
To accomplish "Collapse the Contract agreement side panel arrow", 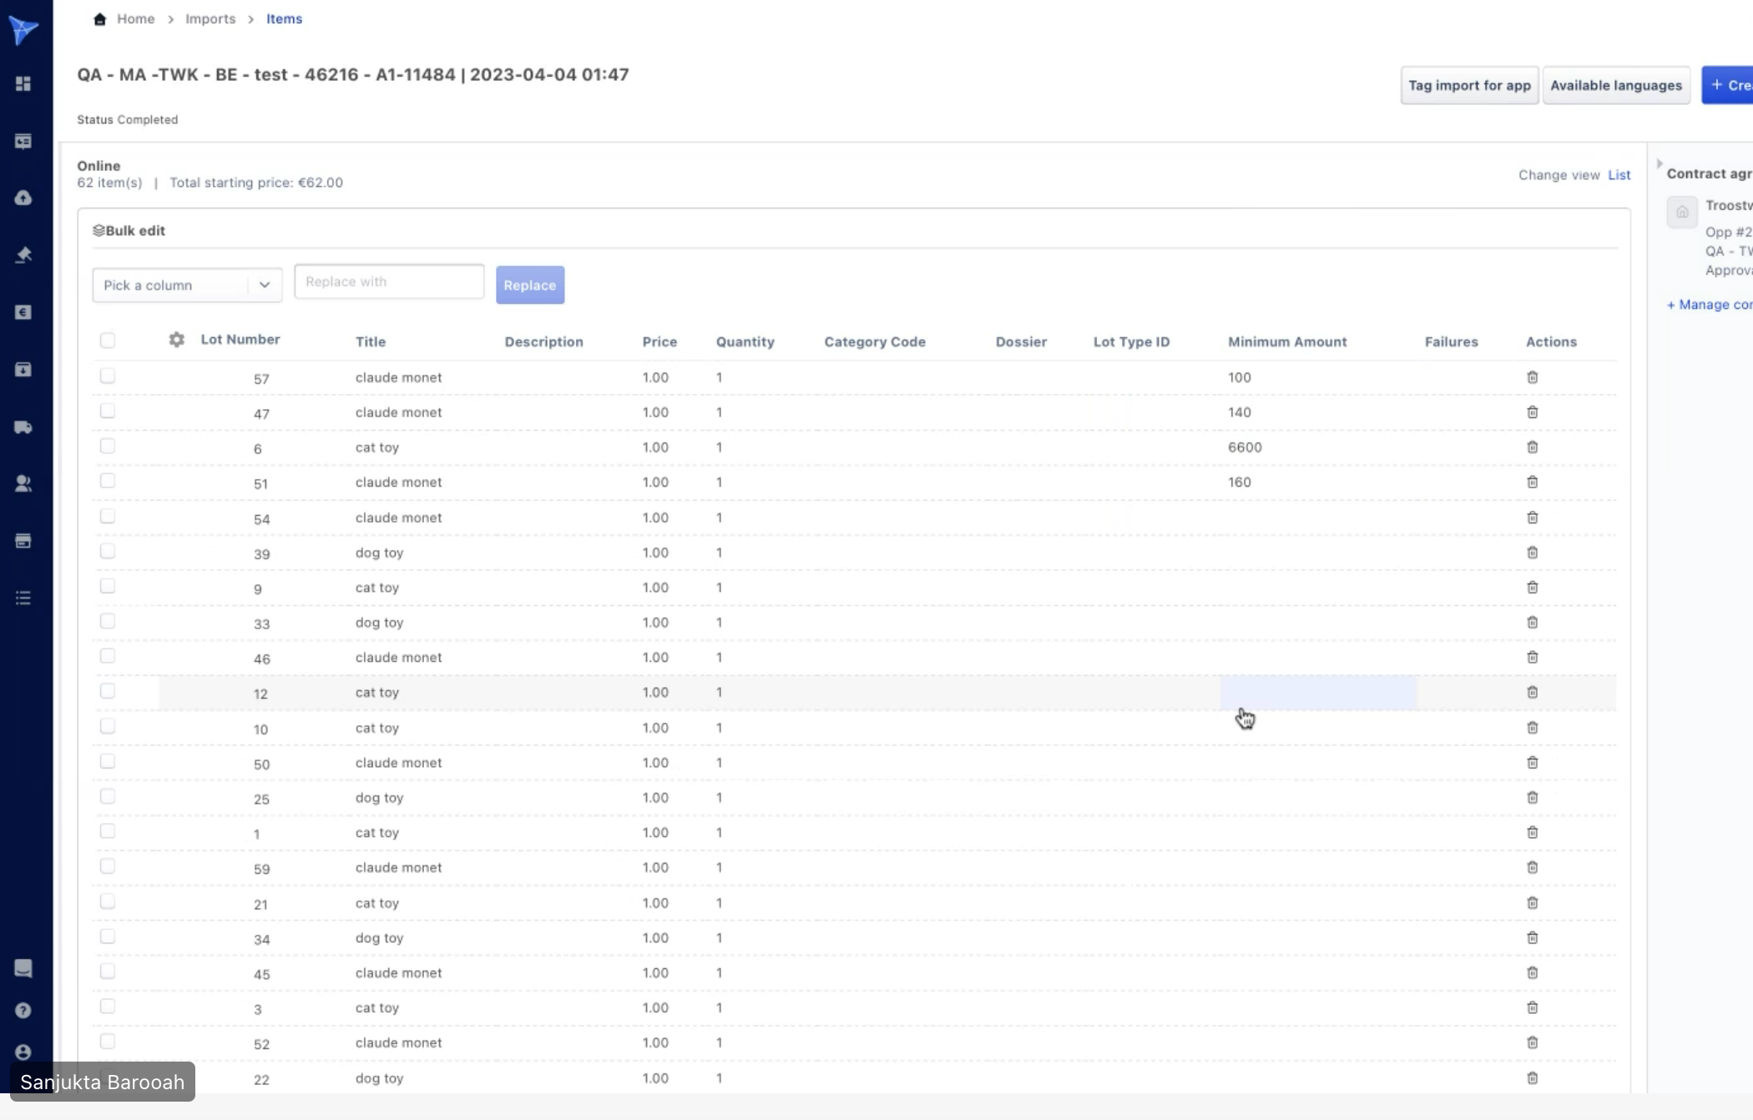I will coord(1659,164).
